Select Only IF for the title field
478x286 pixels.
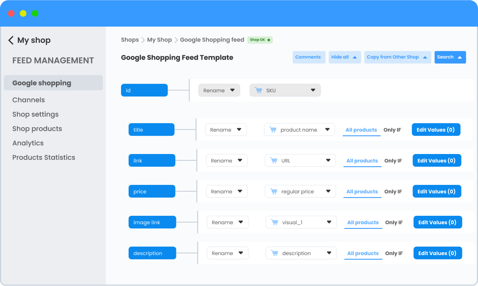tap(392, 130)
